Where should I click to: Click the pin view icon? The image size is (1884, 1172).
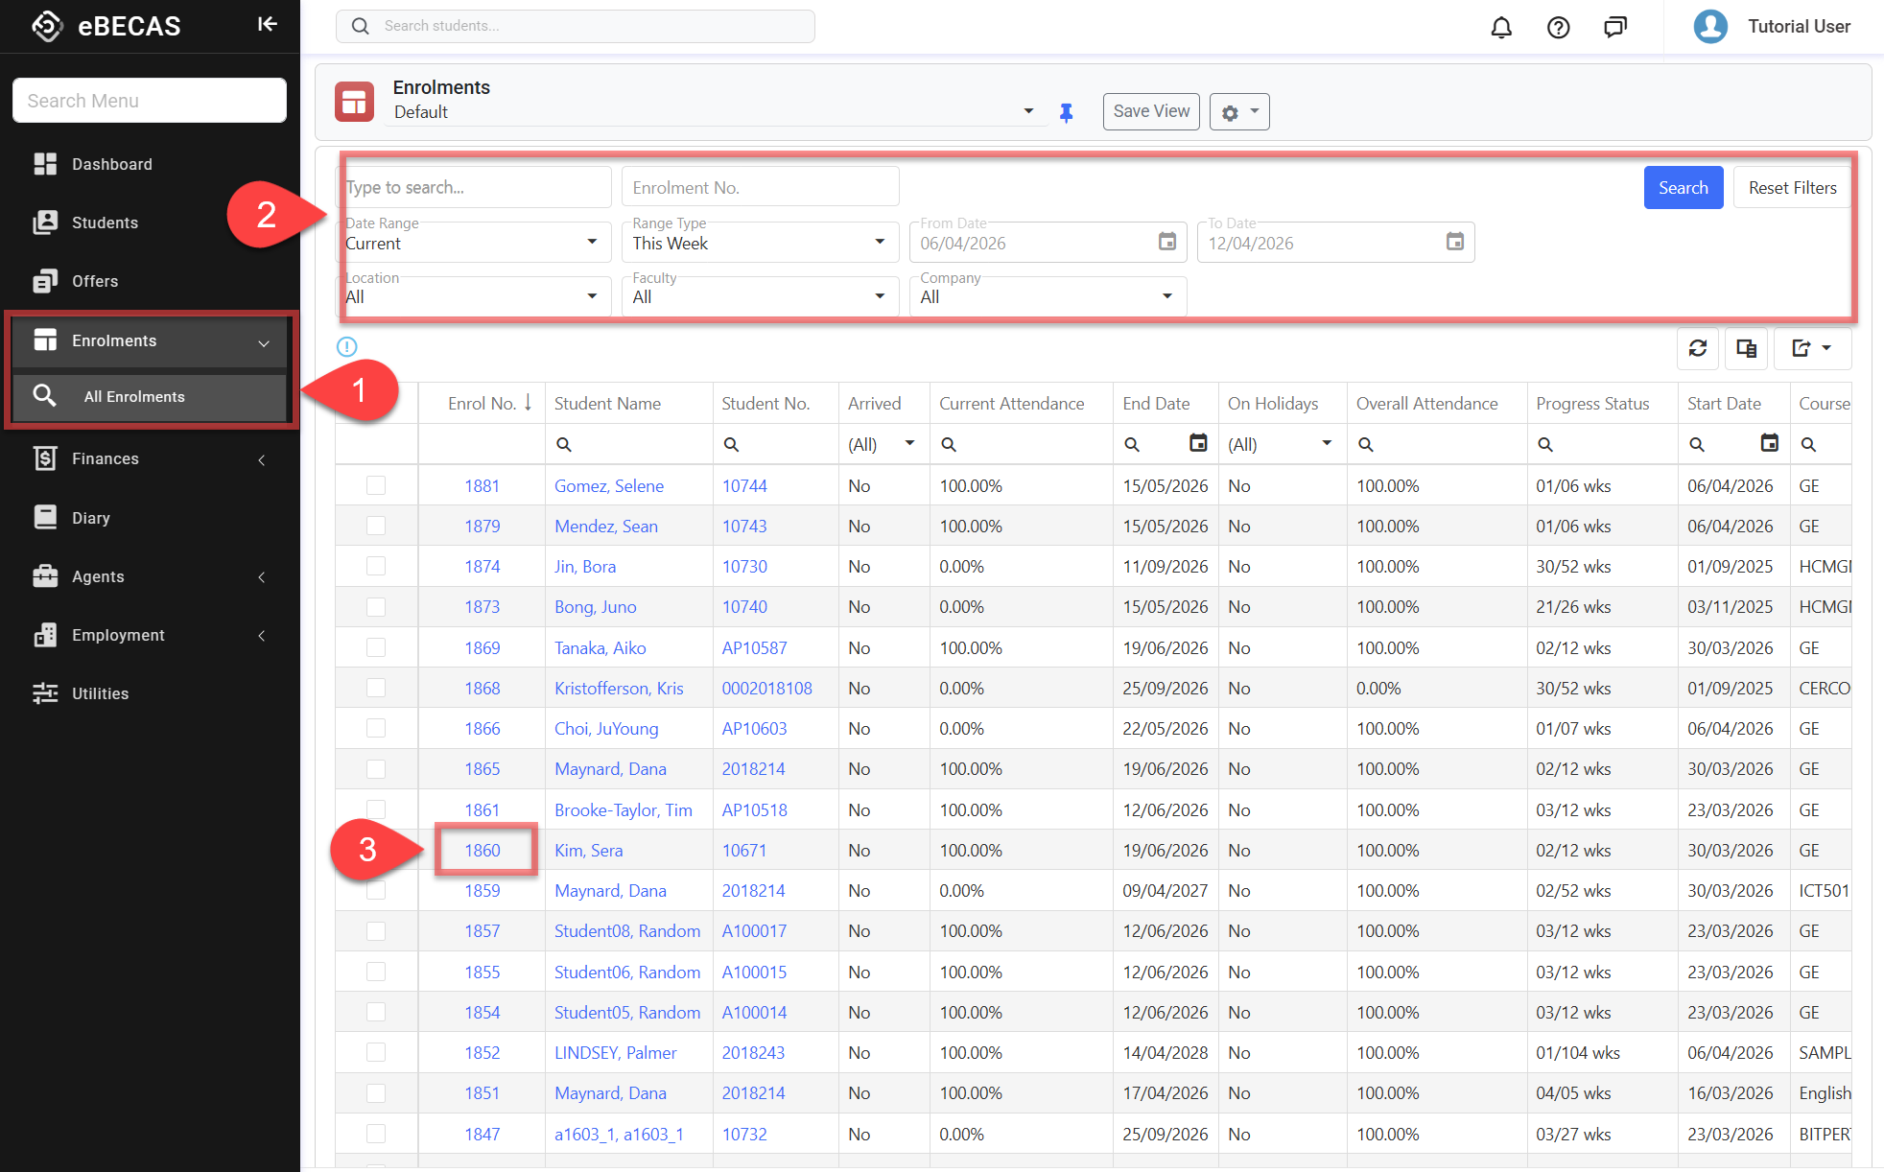(1066, 113)
